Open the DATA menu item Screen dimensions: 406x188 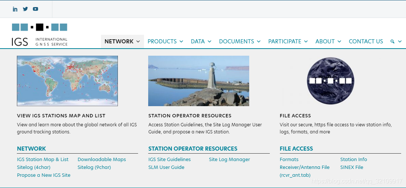click(198, 41)
